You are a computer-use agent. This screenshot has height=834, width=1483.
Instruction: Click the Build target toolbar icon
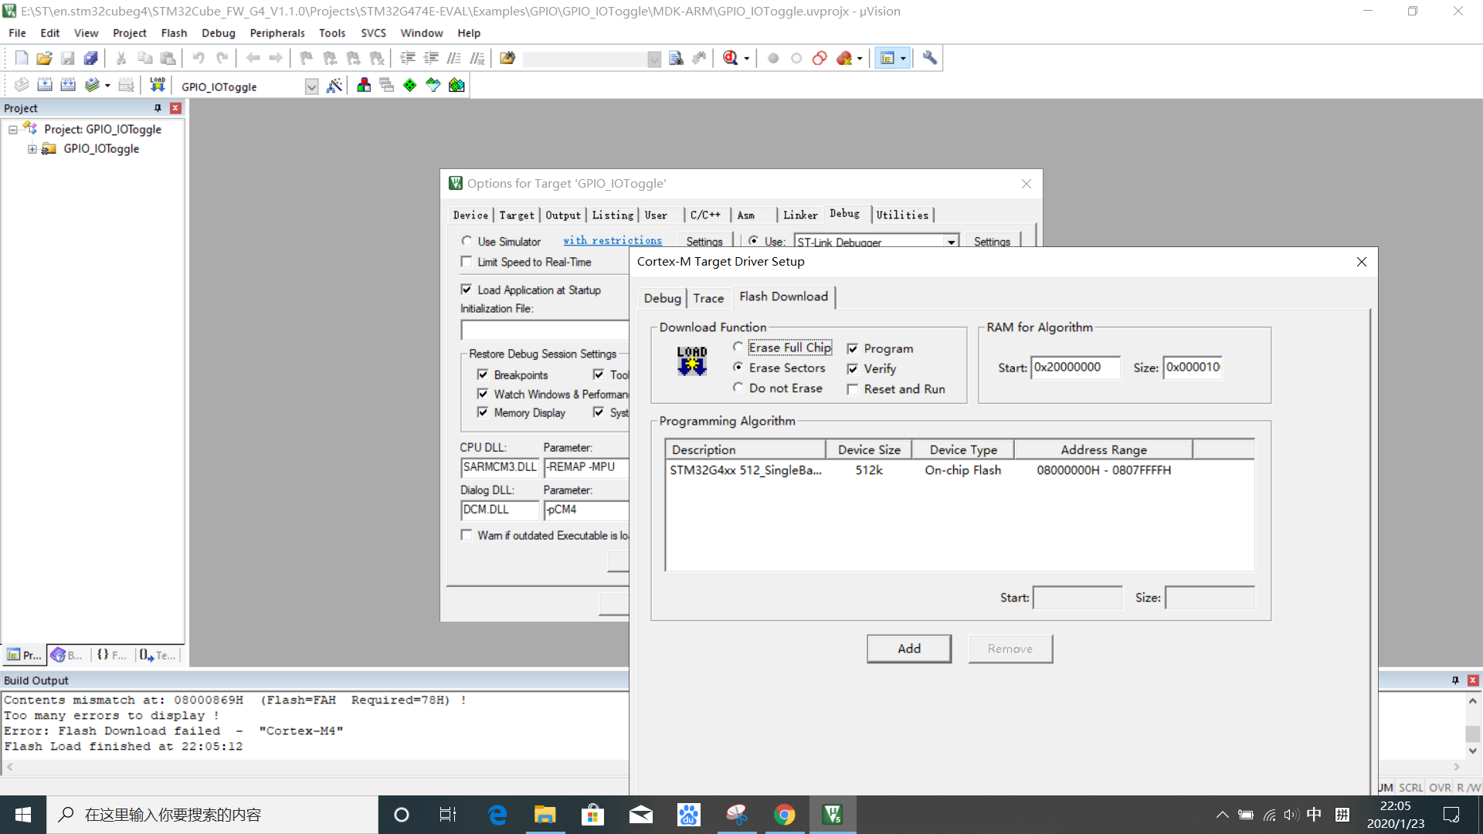point(45,85)
